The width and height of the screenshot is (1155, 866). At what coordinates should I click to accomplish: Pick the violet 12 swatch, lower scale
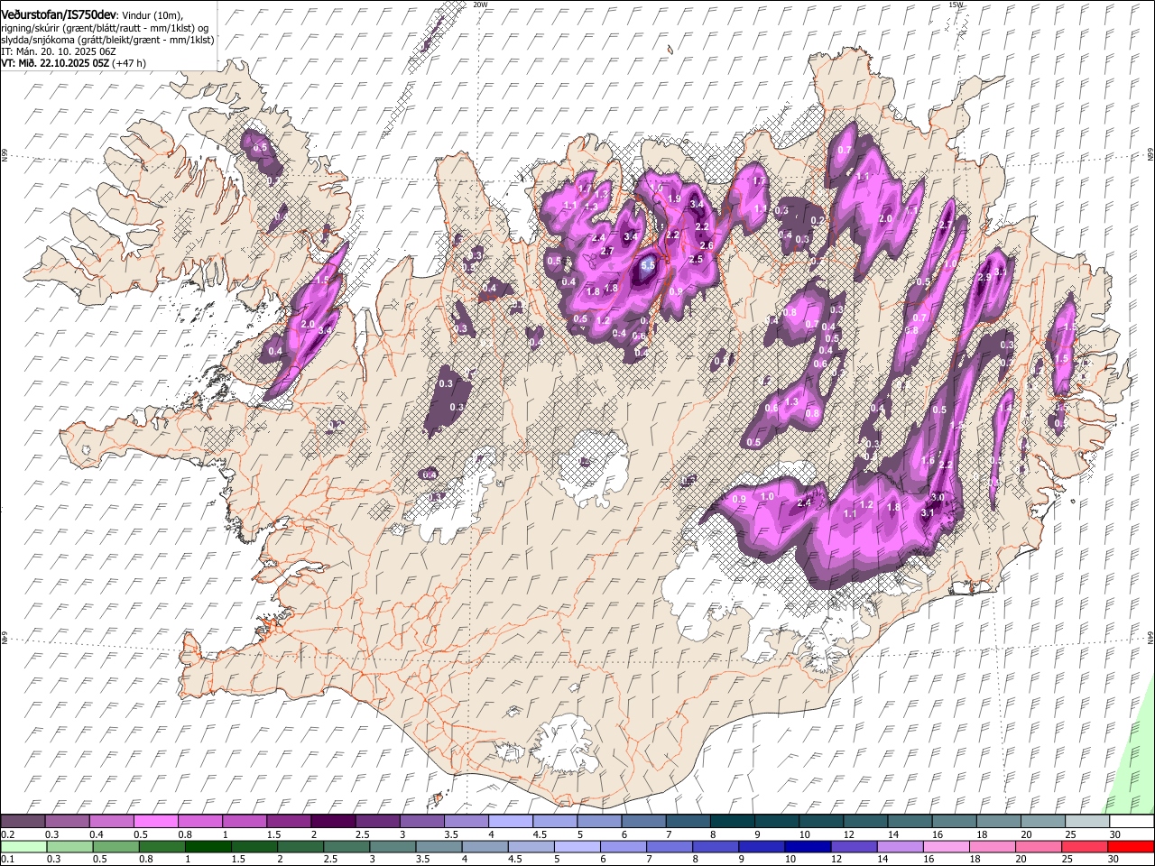853,846
